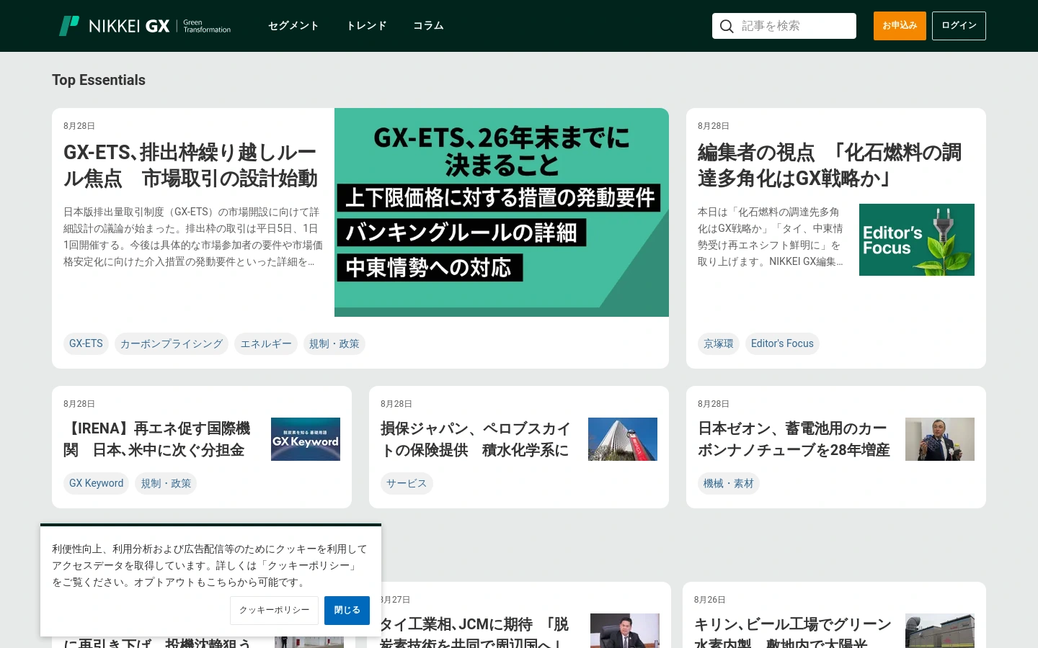
Task: Select the GX-ETS tag
Action: [86, 344]
